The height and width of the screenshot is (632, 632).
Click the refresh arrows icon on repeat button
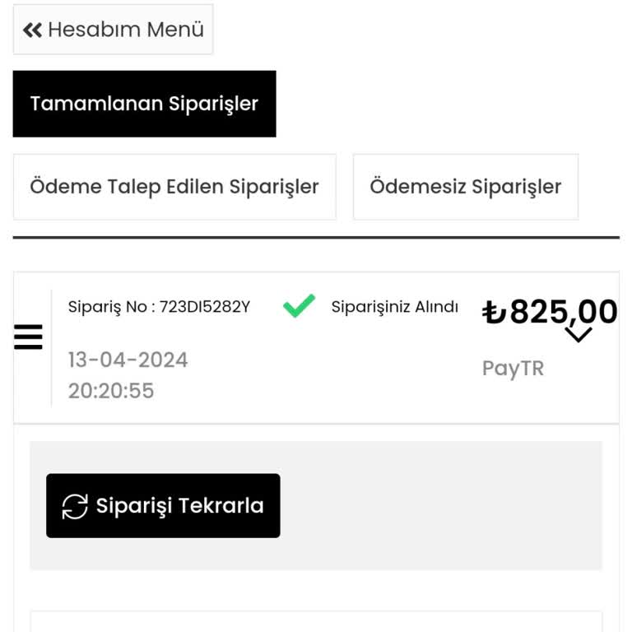coord(75,506)
